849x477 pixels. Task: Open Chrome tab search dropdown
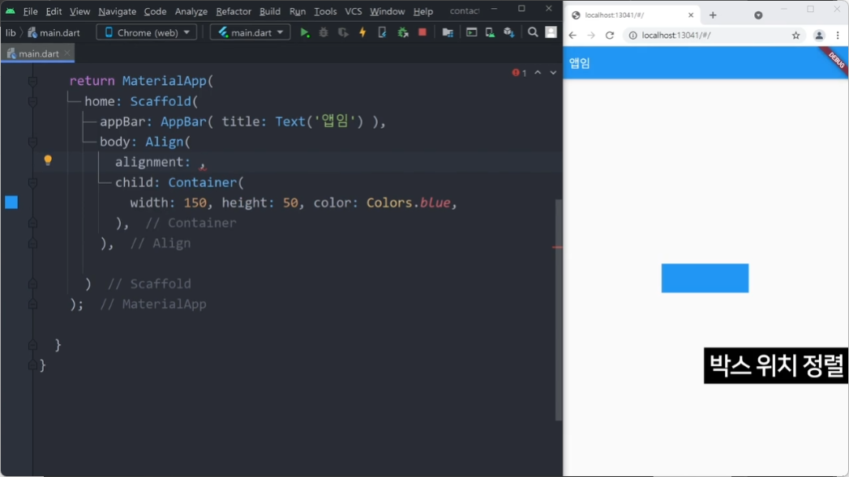click(x=758, y=15)
